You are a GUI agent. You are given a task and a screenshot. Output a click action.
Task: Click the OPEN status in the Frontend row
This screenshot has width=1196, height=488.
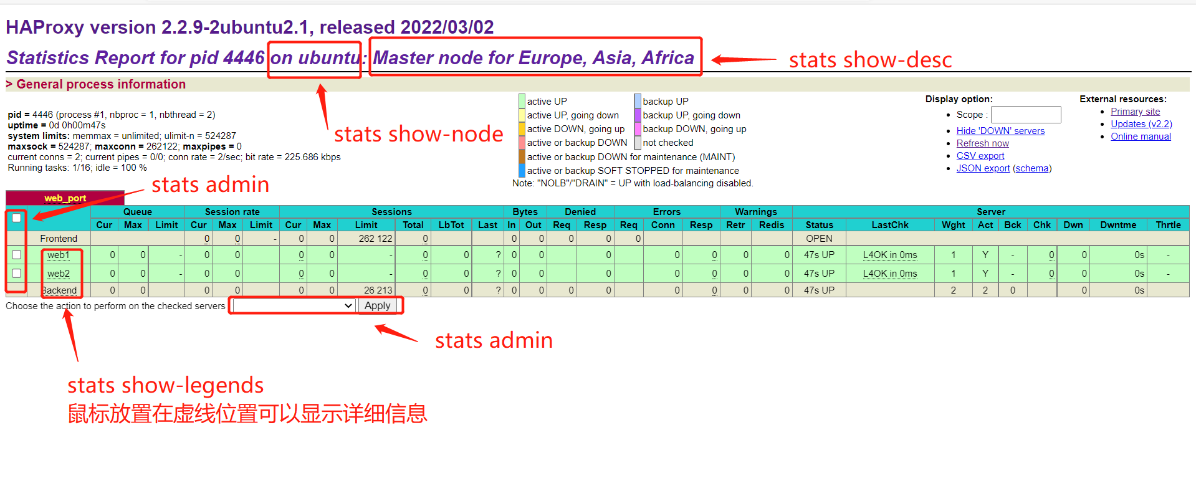[819, 239]
